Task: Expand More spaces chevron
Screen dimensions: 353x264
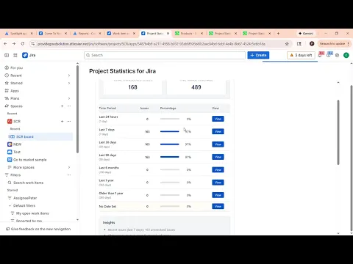Action: 69,167
